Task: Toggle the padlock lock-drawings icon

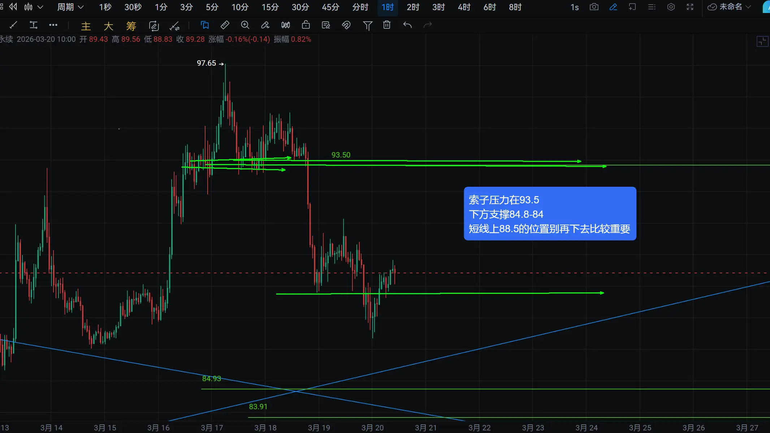Action: coord(306,25)
